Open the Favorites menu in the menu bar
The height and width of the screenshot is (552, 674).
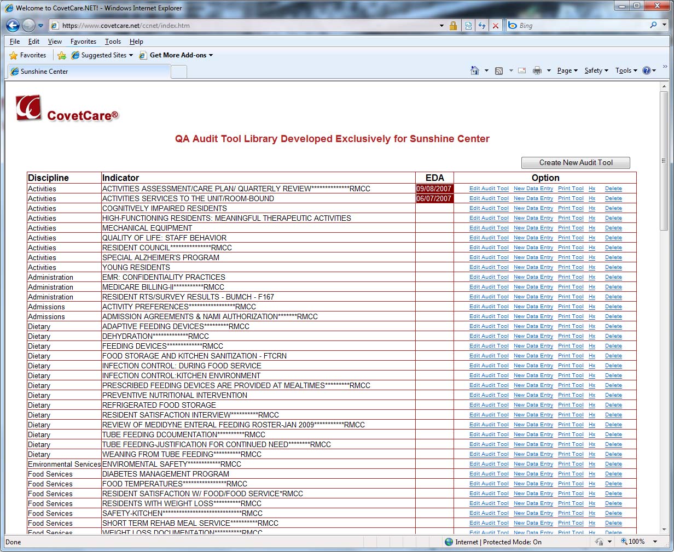[83, 42]
